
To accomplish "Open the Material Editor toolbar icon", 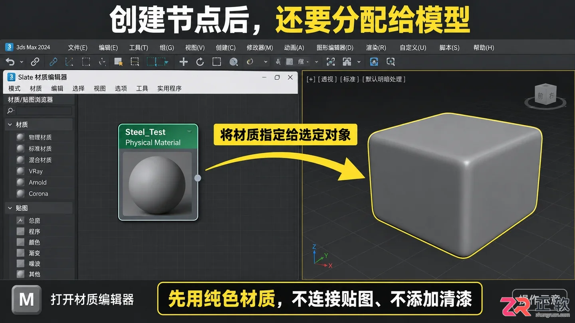I will click(x=347, y=62).
